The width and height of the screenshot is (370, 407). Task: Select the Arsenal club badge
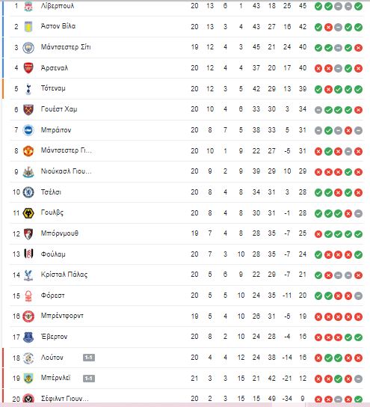(x=28, y=68)
